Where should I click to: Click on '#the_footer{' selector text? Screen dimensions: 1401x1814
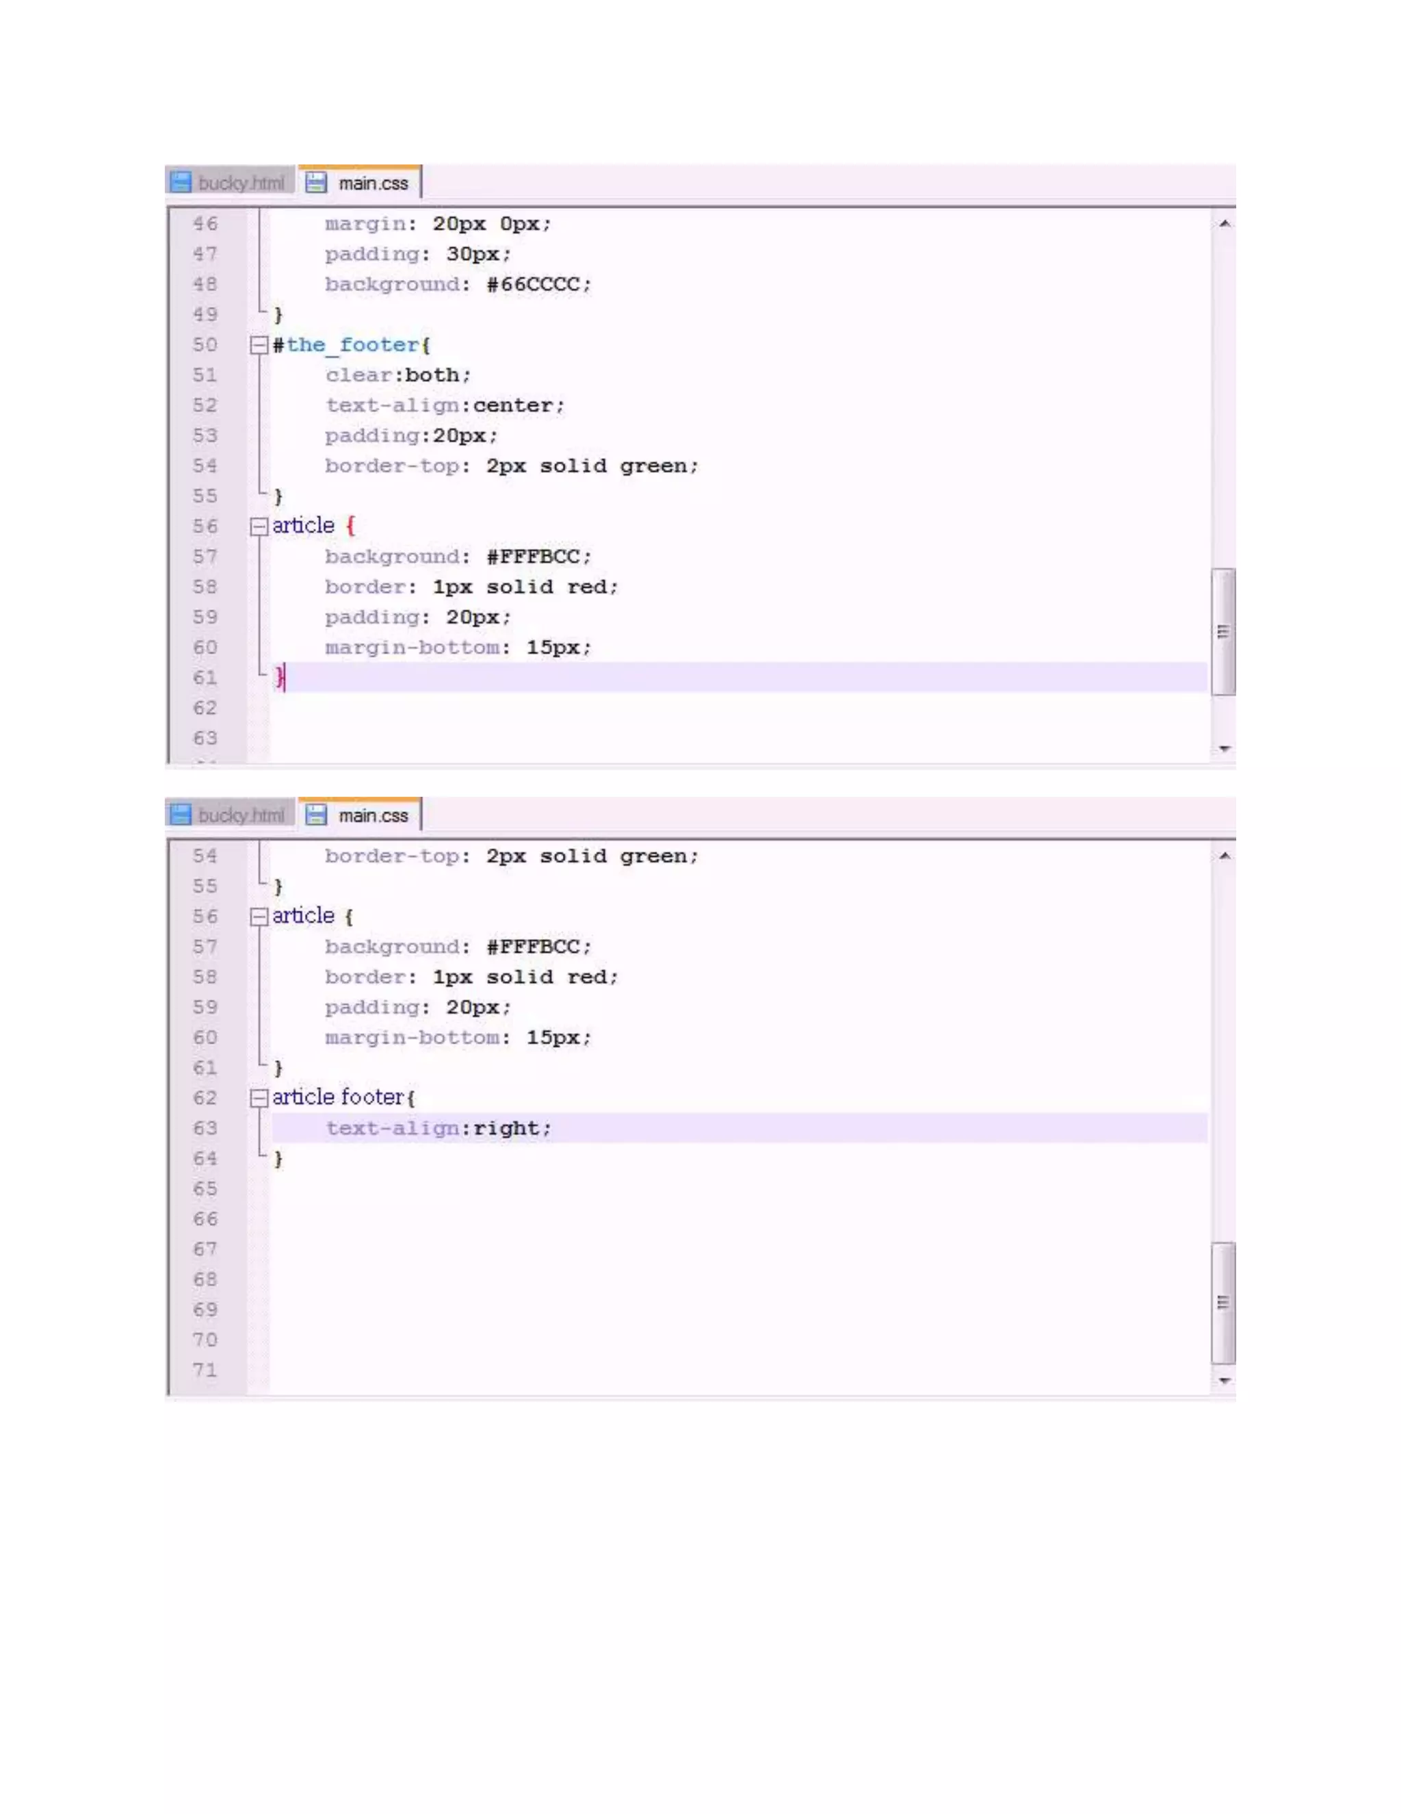click(351, 345)
